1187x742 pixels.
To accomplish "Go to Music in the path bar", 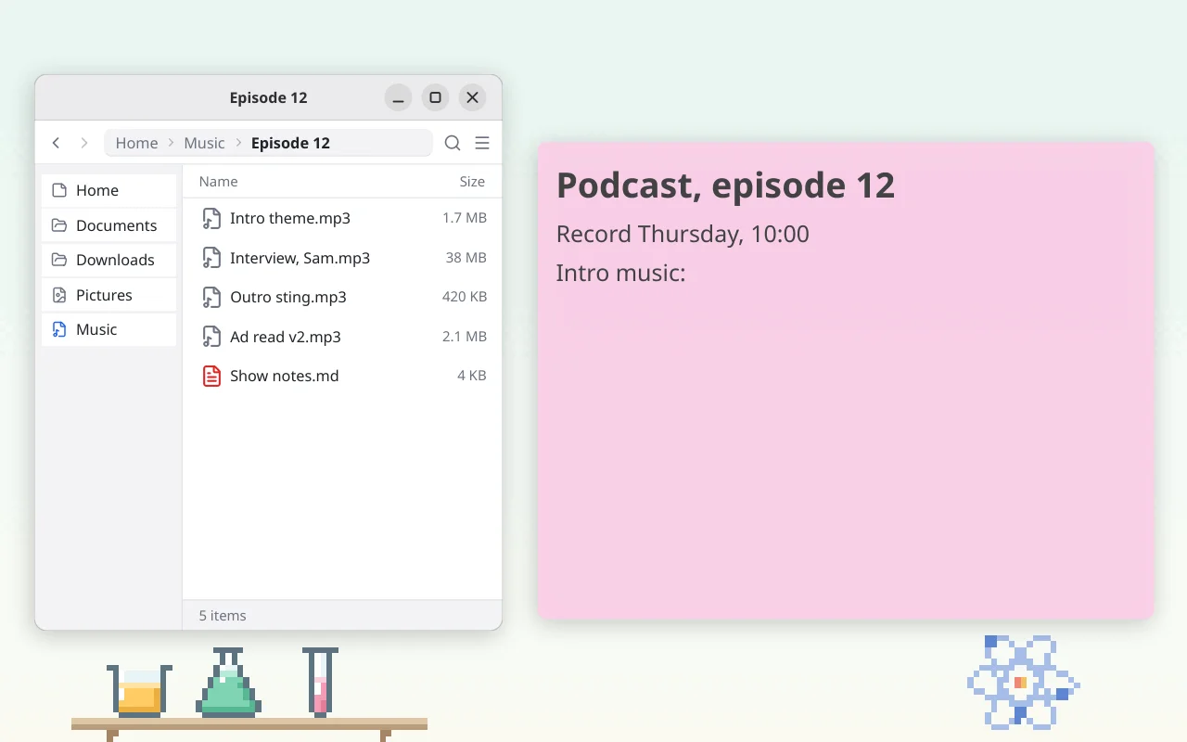I will (204, 143).
